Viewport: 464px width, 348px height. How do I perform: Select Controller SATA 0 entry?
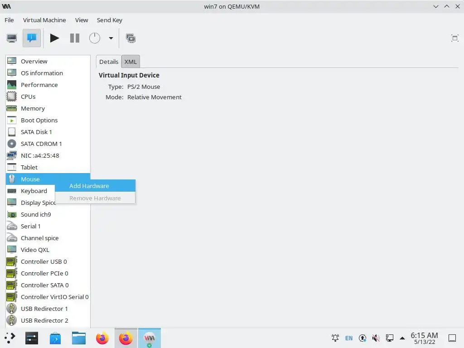tap(48, 285)
